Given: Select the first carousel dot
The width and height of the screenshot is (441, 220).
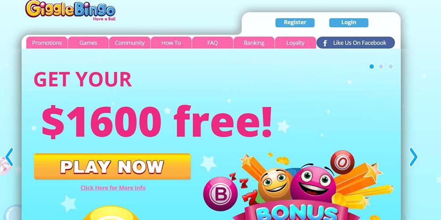Looking at the screenshot, I should click(371, 66).
